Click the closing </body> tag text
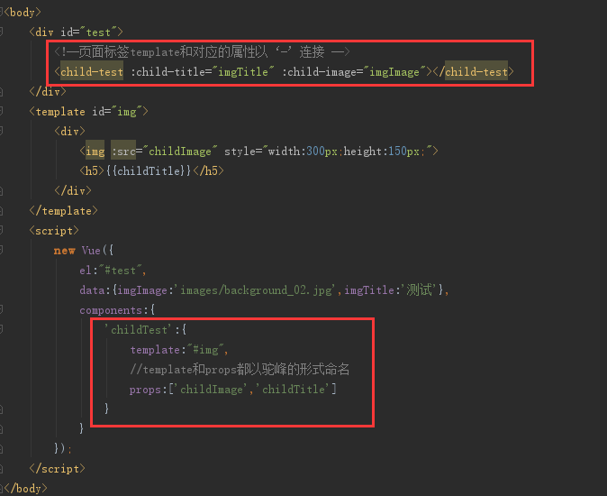The image size is (607, 496). [x=25, y=488]
